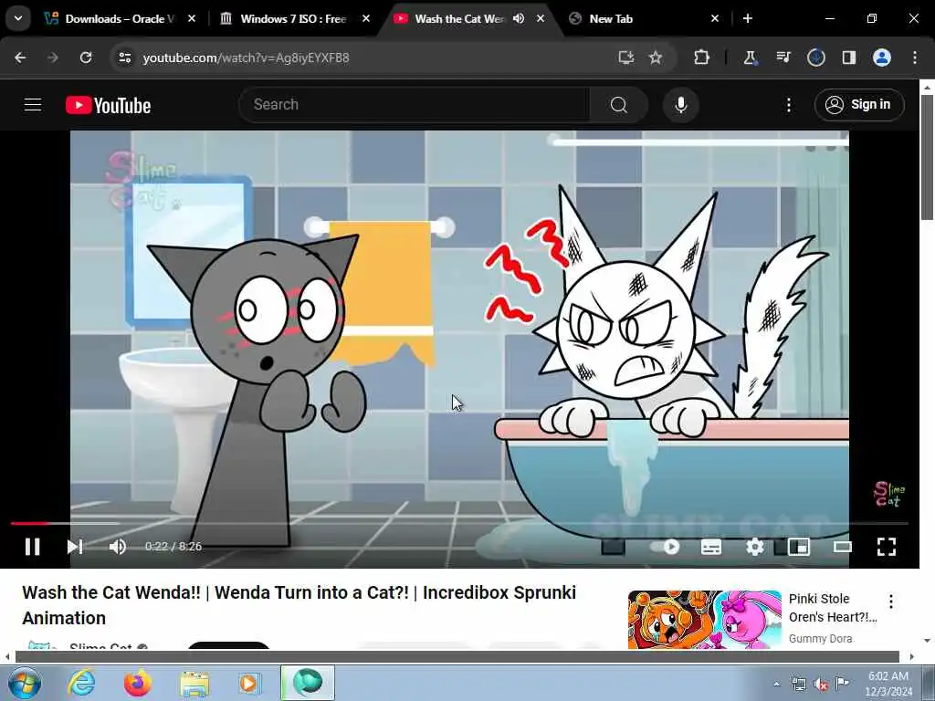Open the Action Center flag icon
Screen dimensions: 935x701
point(842,684)
